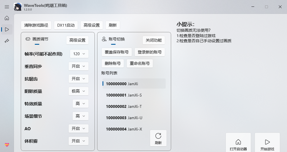Screen dimensions: 287x152
Task: Select account 100000001 JamXi-S
Action: pos(134,95)
